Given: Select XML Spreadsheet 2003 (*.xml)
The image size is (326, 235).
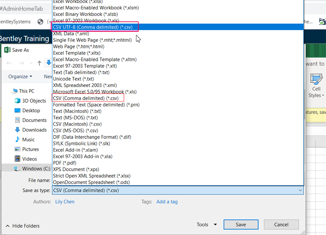Looking at the screenshot, I should click(178, 85).
